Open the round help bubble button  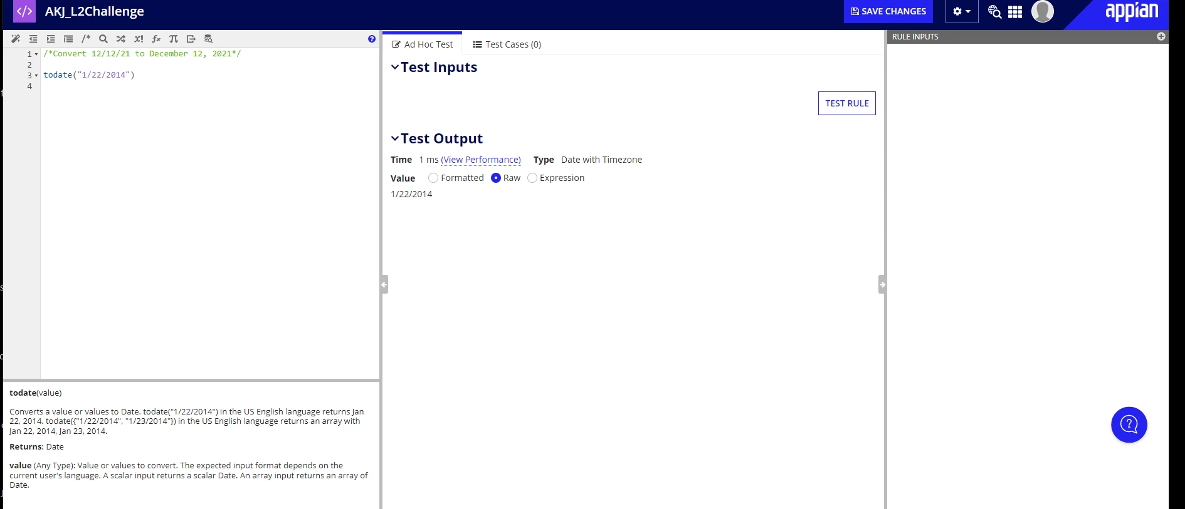click(x=1129, y=425)
